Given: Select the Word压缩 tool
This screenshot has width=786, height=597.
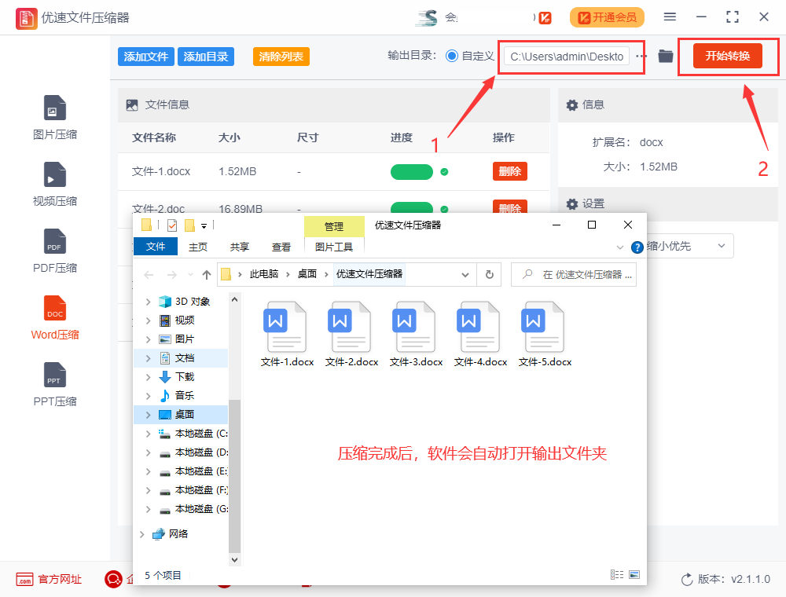Looking at the screenshot, I should (55, 317).
